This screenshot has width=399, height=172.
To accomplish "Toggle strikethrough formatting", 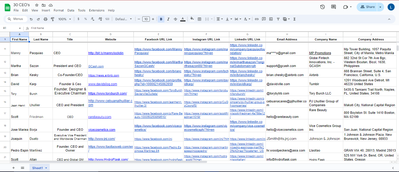I will pyautogui.click(x=175, y=19).
